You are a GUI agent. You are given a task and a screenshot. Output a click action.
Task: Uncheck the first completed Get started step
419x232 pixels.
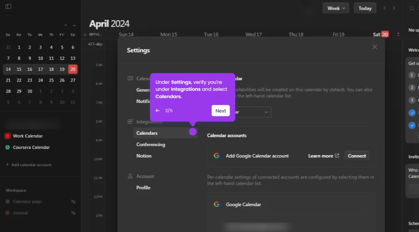(412, 112)
